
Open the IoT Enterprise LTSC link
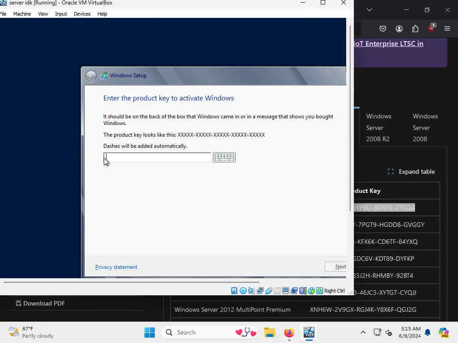pos(389,44)
